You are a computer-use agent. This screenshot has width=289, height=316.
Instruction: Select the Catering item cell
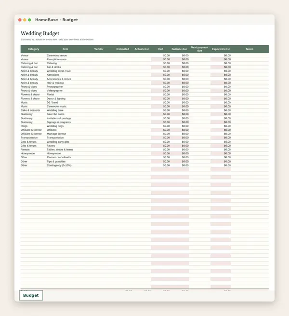(x=65, y=63)
